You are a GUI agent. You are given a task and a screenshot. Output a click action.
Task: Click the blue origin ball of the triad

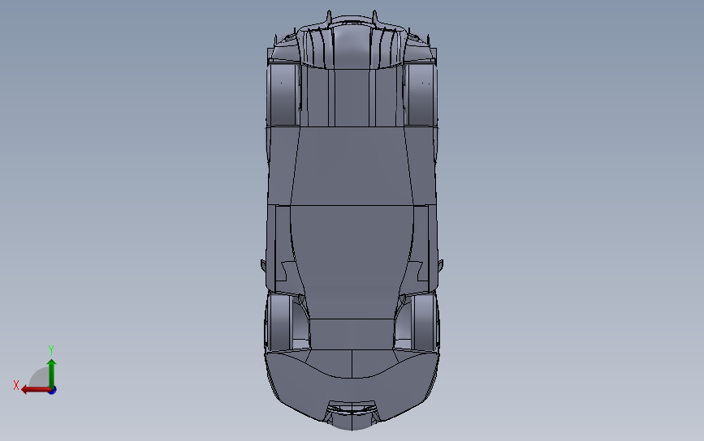pos(53,391)
